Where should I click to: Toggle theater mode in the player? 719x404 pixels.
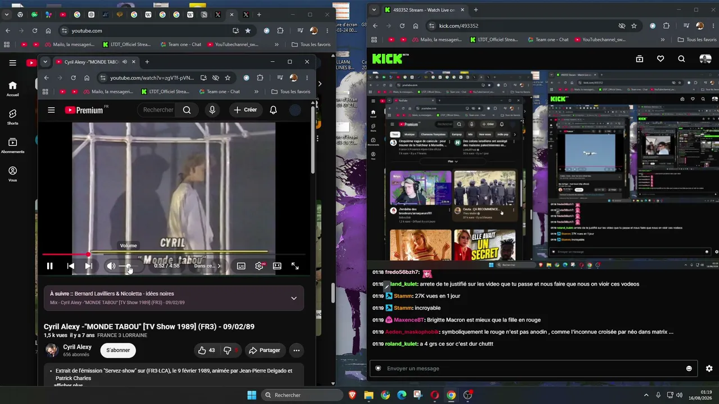[277, 266]
